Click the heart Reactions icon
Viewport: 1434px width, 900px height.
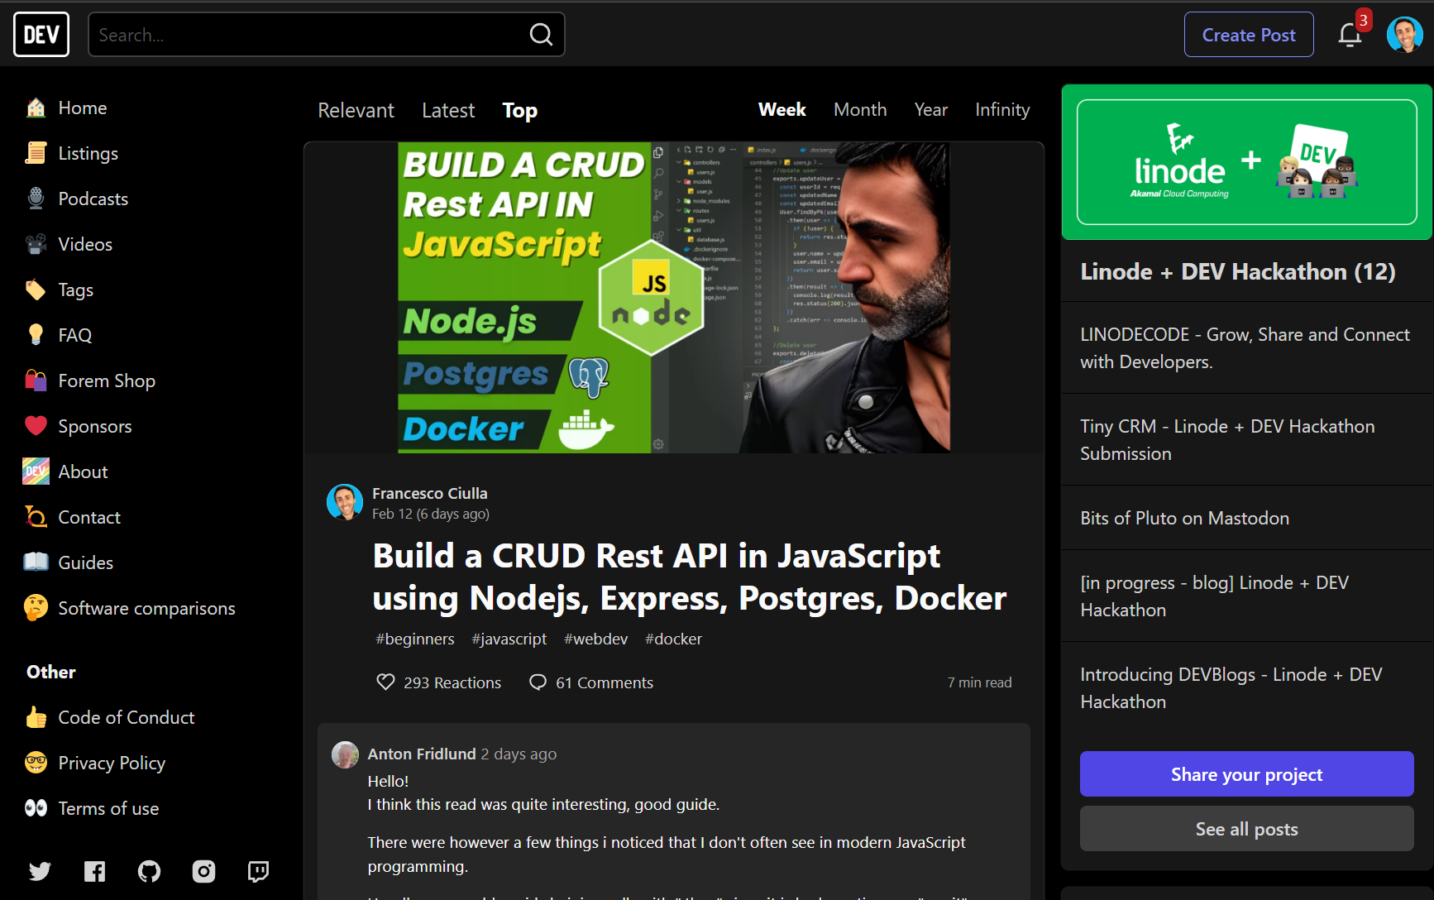coord(385,682)
